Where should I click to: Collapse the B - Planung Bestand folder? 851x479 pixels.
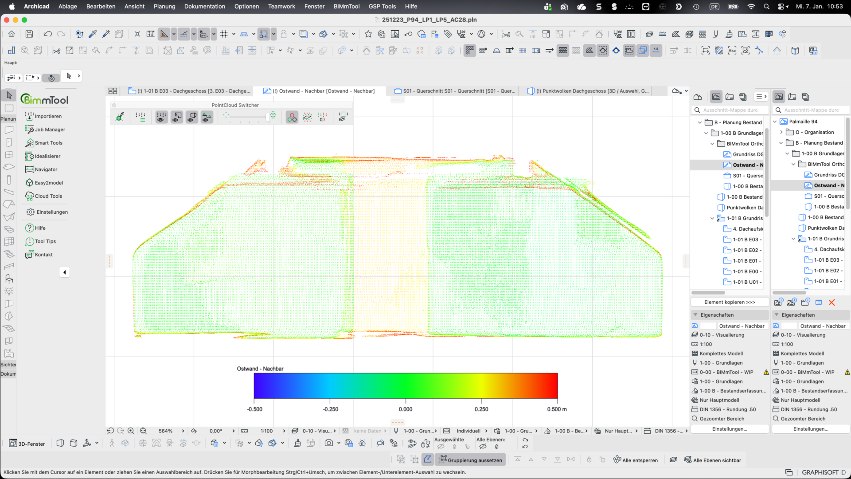(700, 122)
